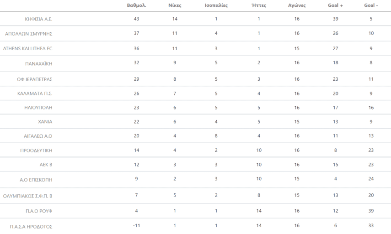Click the Π.Α.Ο ΡΟΥΦ team name
391x234 pixels.
tap(40, 211)
